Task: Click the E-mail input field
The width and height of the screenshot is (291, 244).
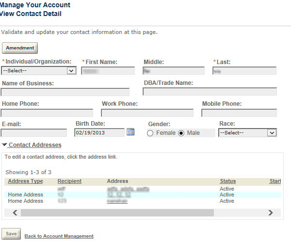Action: pos(34,132)
